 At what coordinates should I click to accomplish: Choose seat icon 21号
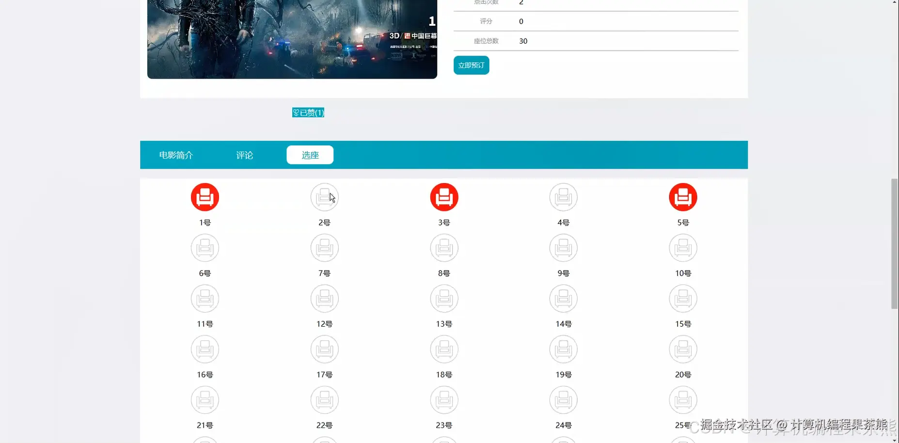pos(205,400)
